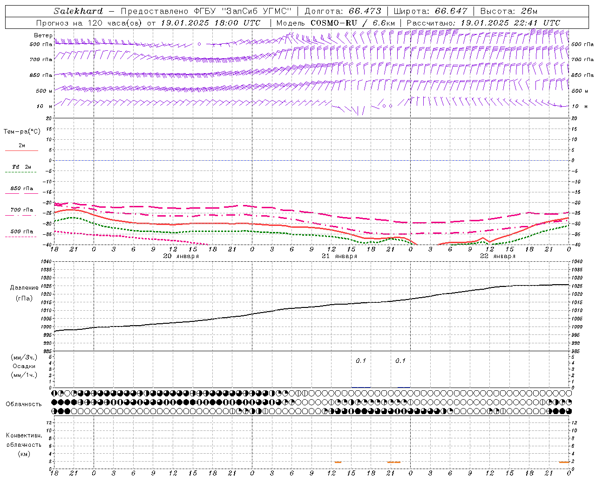This screenshot has width=596, height=477.
Task: Click the Тем-ра(°C) axis title
Action: pyautogui.click(x=22, y=132)
